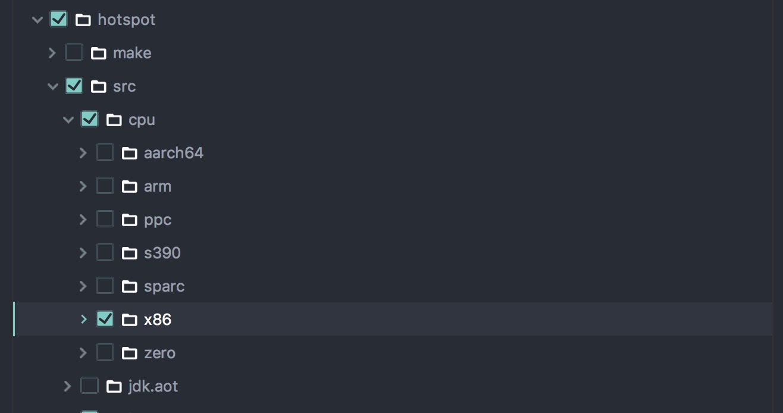
Task: Click the aarch64 folder icon
Action: pyautogui.click(x=130, y=154)
